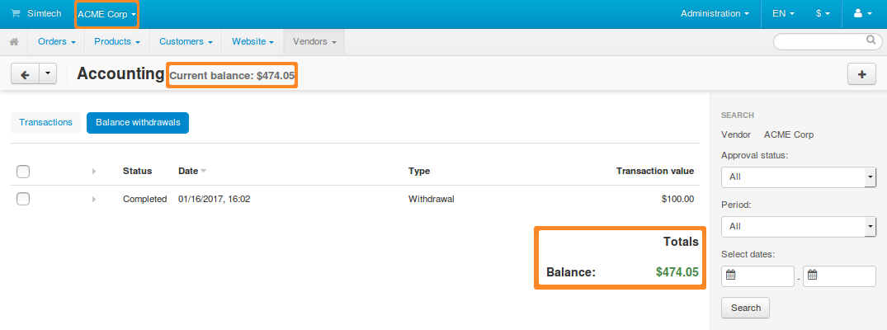Open the $ currency dropdown
Screen dimensions: 887x330
click(823, 13)
